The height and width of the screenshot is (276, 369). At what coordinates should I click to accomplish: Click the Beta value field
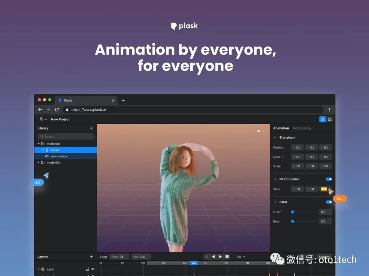click(325, 221)
